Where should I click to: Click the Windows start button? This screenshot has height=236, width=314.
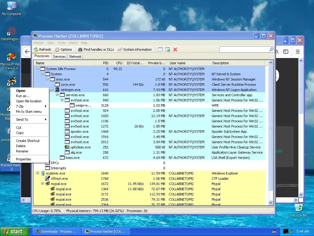15,231
